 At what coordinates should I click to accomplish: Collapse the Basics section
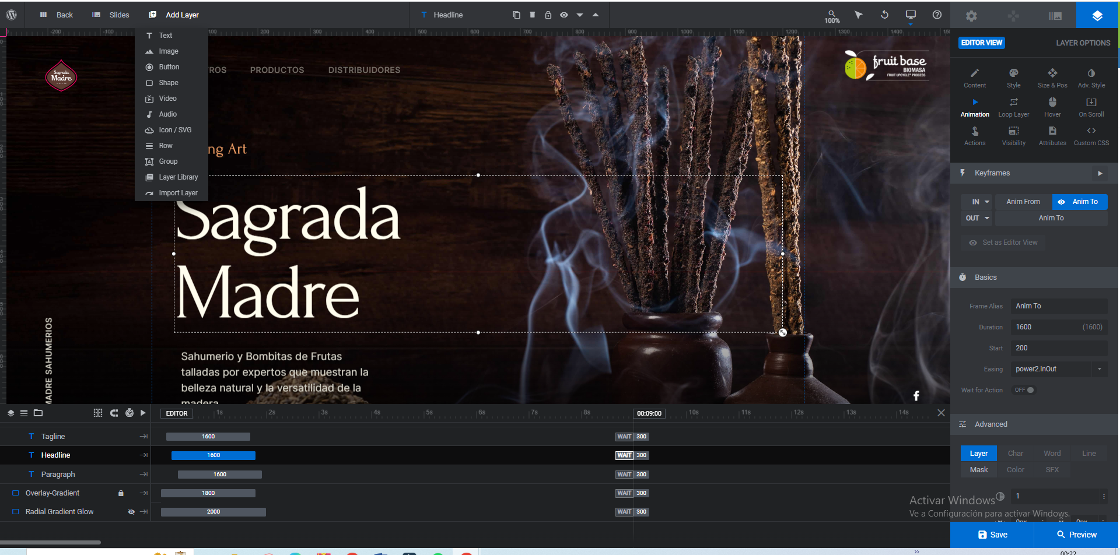tap(1035, 277)
